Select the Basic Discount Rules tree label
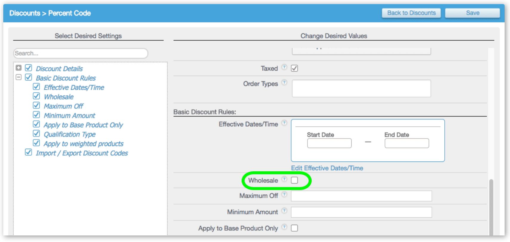The width and height of the screenshot is (510, 242). (x=66, y=78)
